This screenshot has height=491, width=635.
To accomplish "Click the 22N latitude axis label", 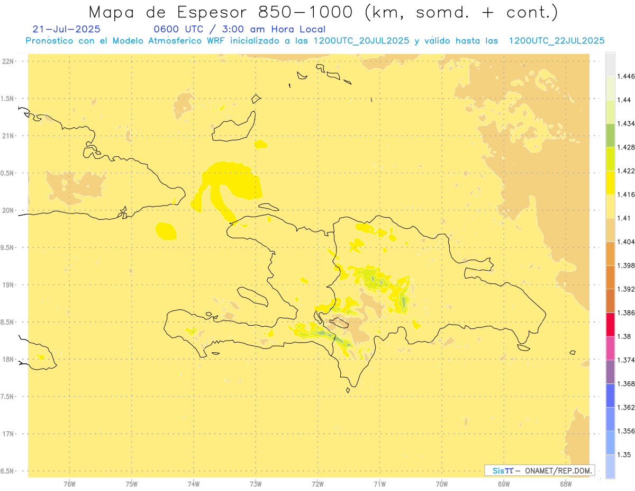I will coord(7,61).
